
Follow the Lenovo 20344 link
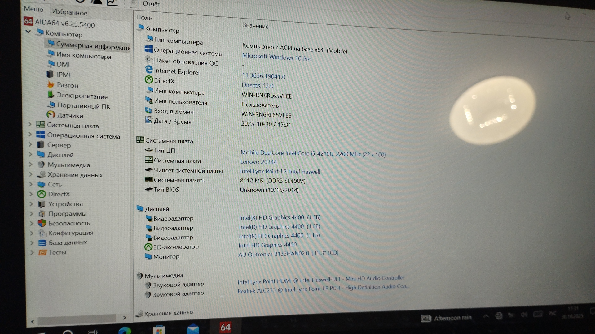258,162
